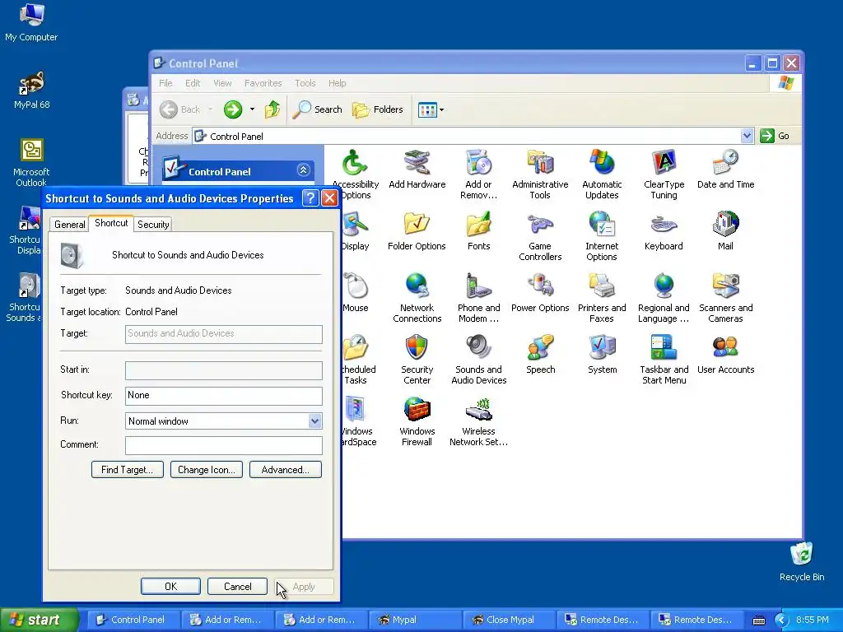843x632 pixels.
Task: Click the Go button beside address bar
Action: pos(775,136)
